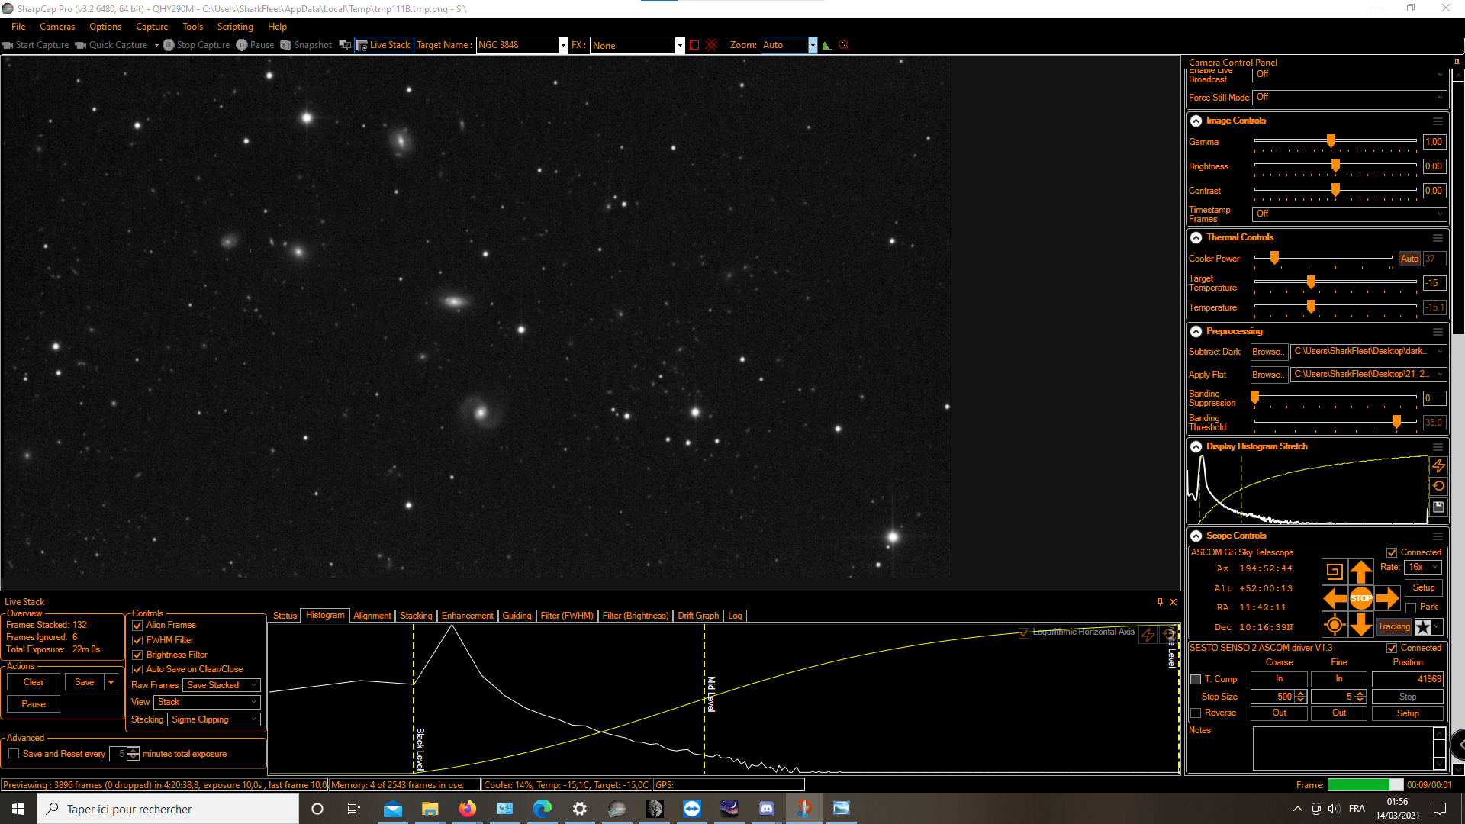Enable the telescope Park checkbox
Screen dimensions: 1465x824
point(1411,607)
